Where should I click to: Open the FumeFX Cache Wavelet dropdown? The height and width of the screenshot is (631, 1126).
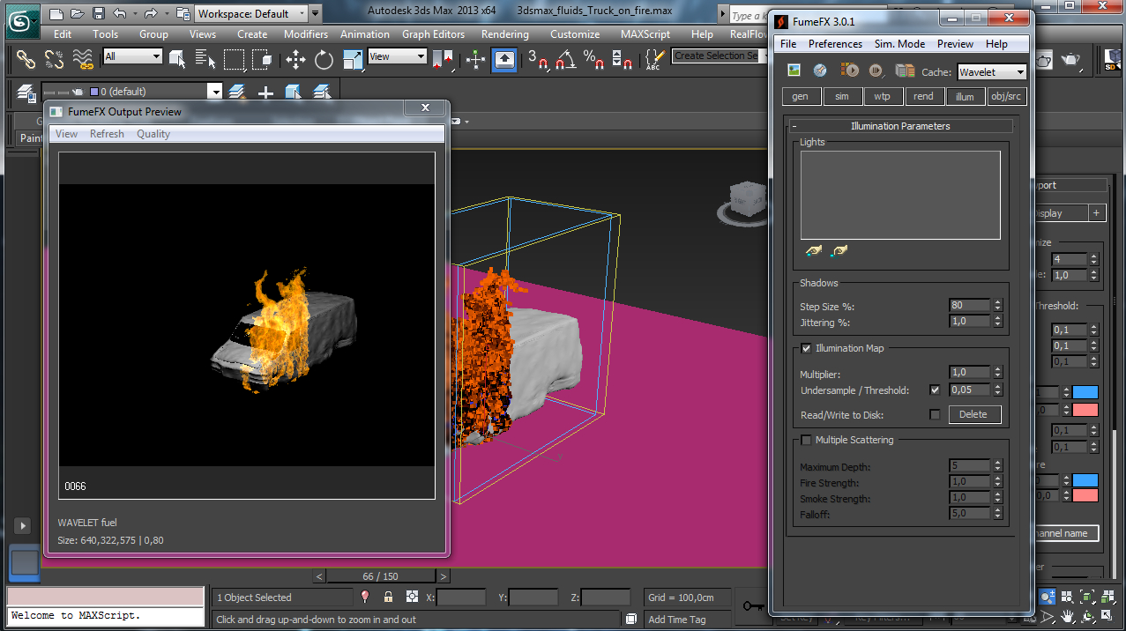992,72
